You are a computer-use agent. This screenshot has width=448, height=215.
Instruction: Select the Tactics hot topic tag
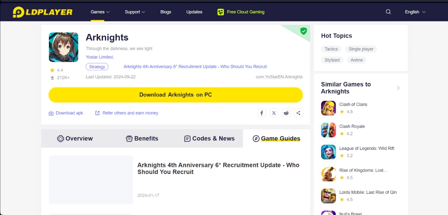click(x=331, y=49)
